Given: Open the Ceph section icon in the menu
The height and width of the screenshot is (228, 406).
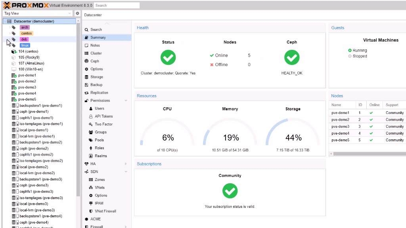Looking at the screenshot, I should click(x=87, y=61).
